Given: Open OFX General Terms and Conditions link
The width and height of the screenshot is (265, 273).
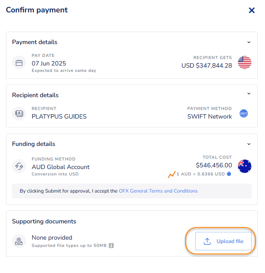Looking at the screenshot, I should (x=158, y=191).
